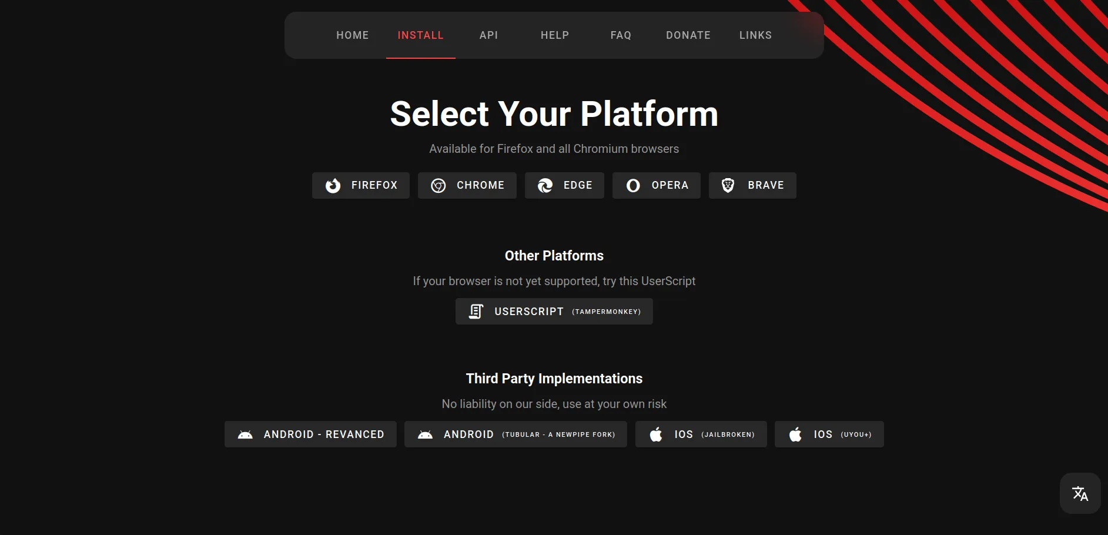Open the API tab

[488, 35]
